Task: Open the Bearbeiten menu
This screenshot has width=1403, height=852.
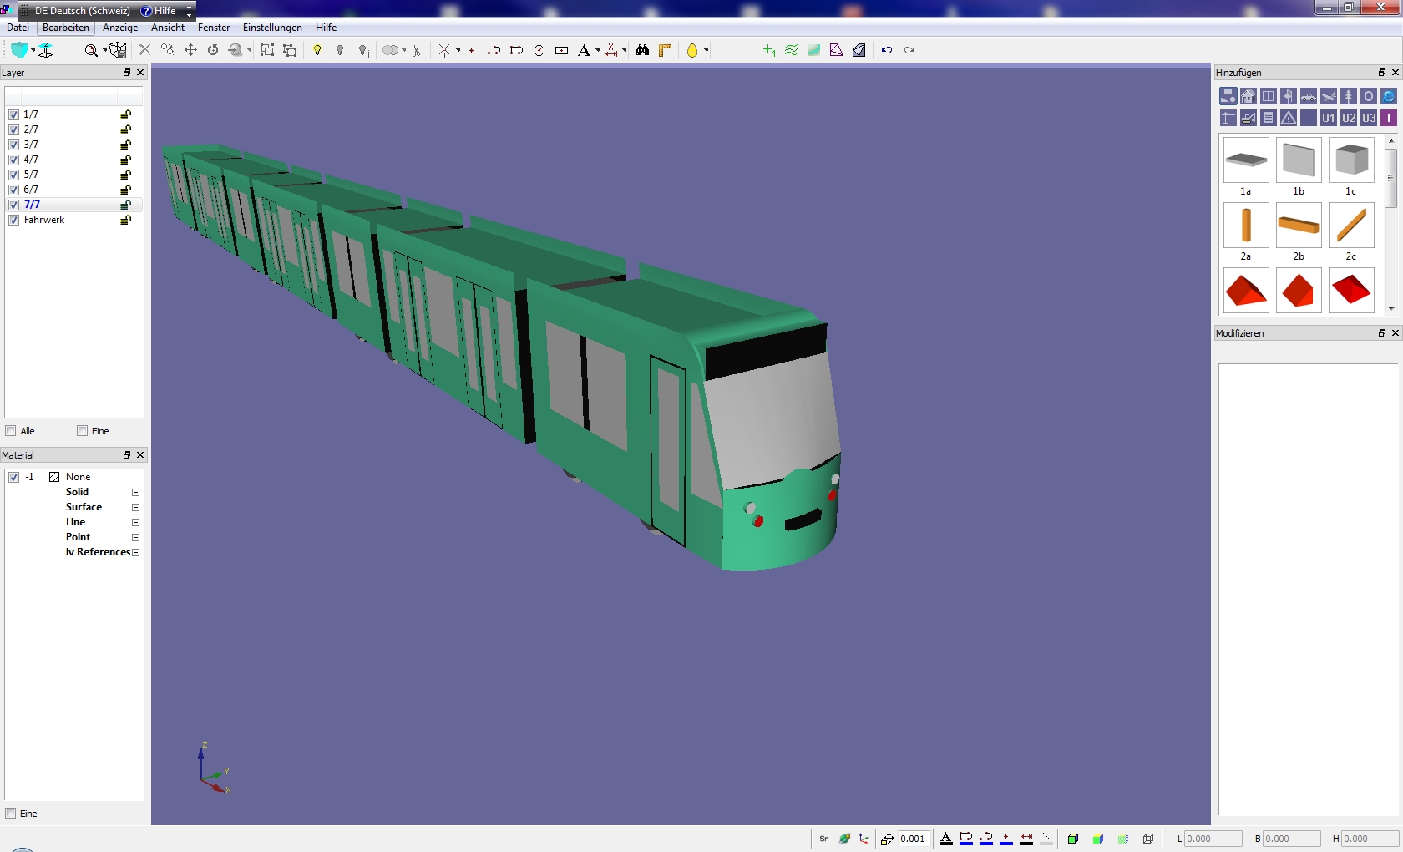Action: click(65, 28)
